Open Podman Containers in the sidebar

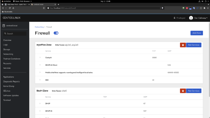[12, 59]
